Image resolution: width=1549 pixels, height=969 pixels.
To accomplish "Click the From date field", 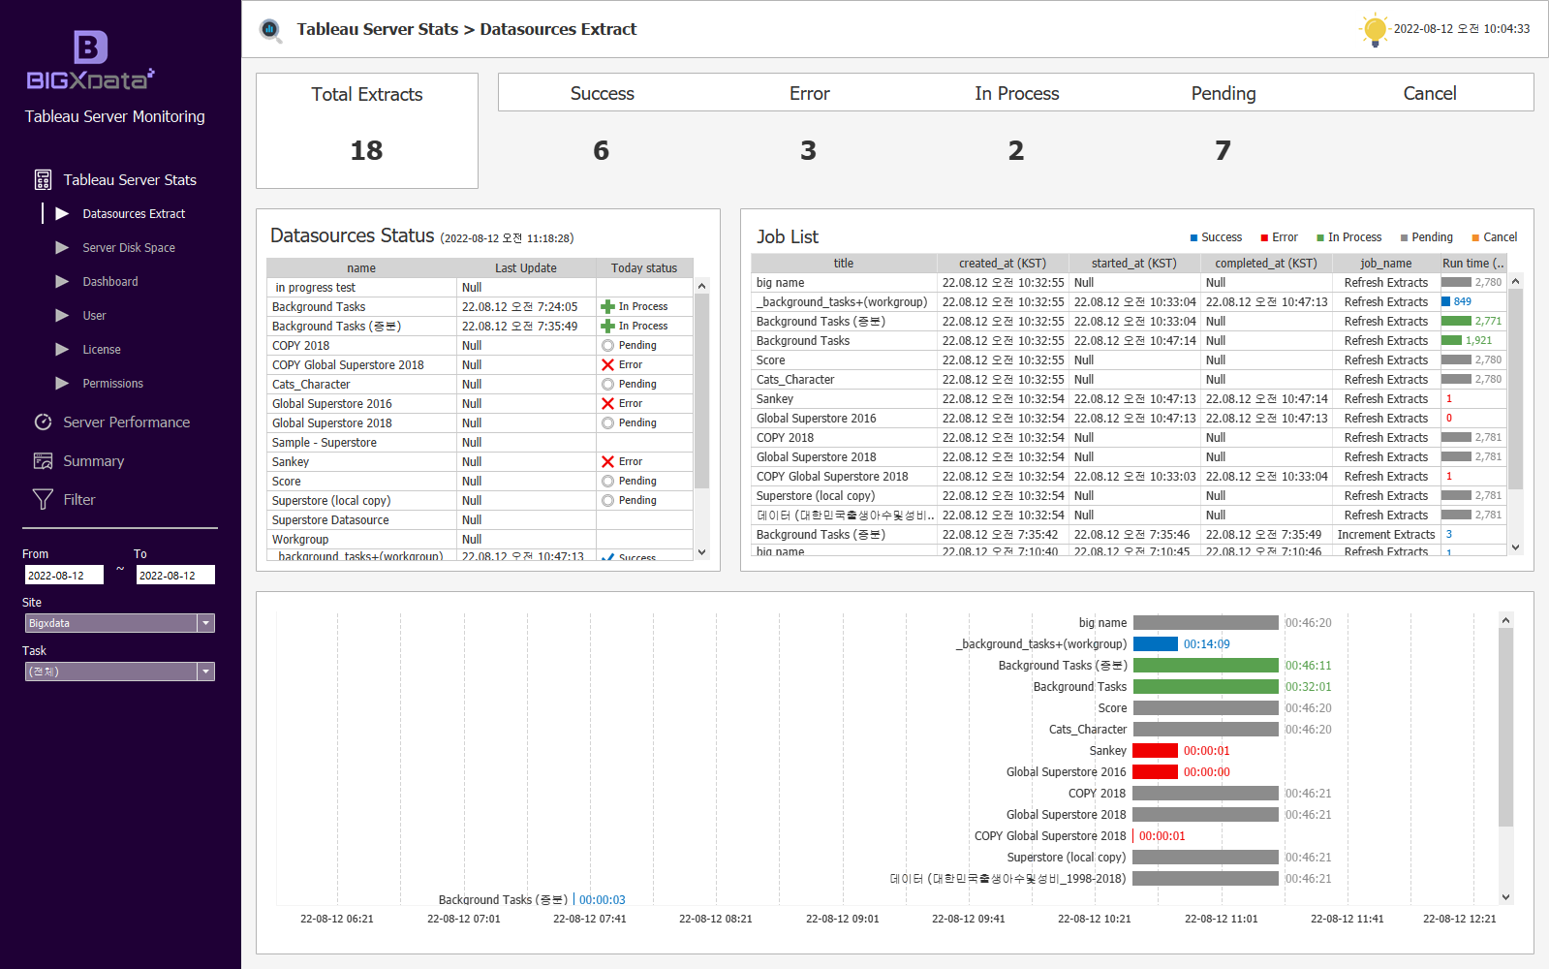I will click(x=64, y=575).
